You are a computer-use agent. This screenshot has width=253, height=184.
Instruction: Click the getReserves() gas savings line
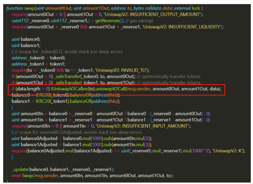(82, 21)
